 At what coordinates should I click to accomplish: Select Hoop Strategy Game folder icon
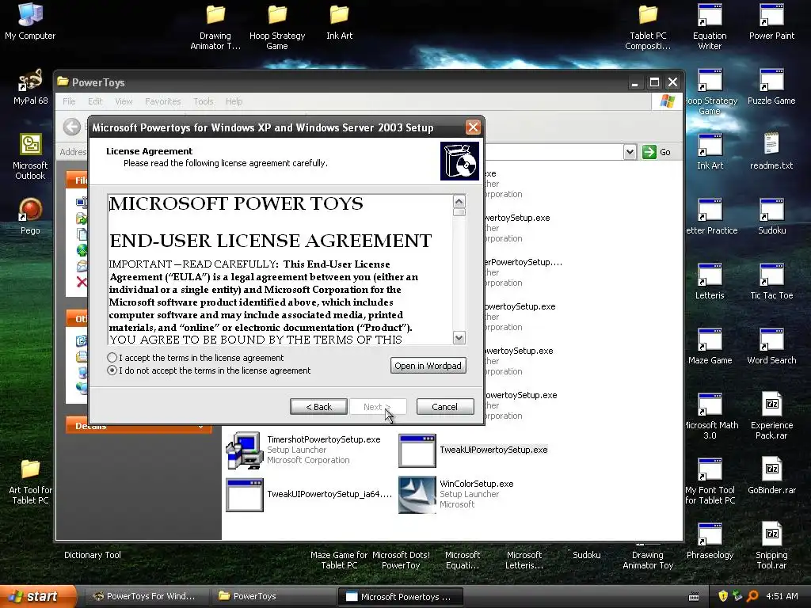point(277,14)
